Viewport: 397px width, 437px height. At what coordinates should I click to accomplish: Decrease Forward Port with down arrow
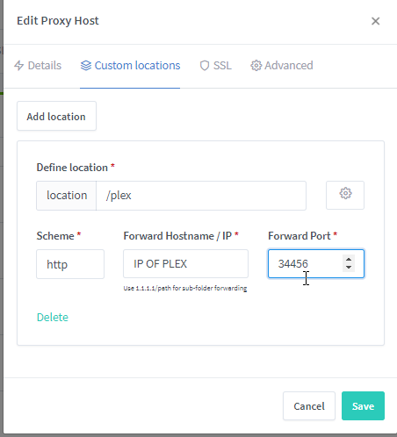pyautogui.click(x=349, y=268)
